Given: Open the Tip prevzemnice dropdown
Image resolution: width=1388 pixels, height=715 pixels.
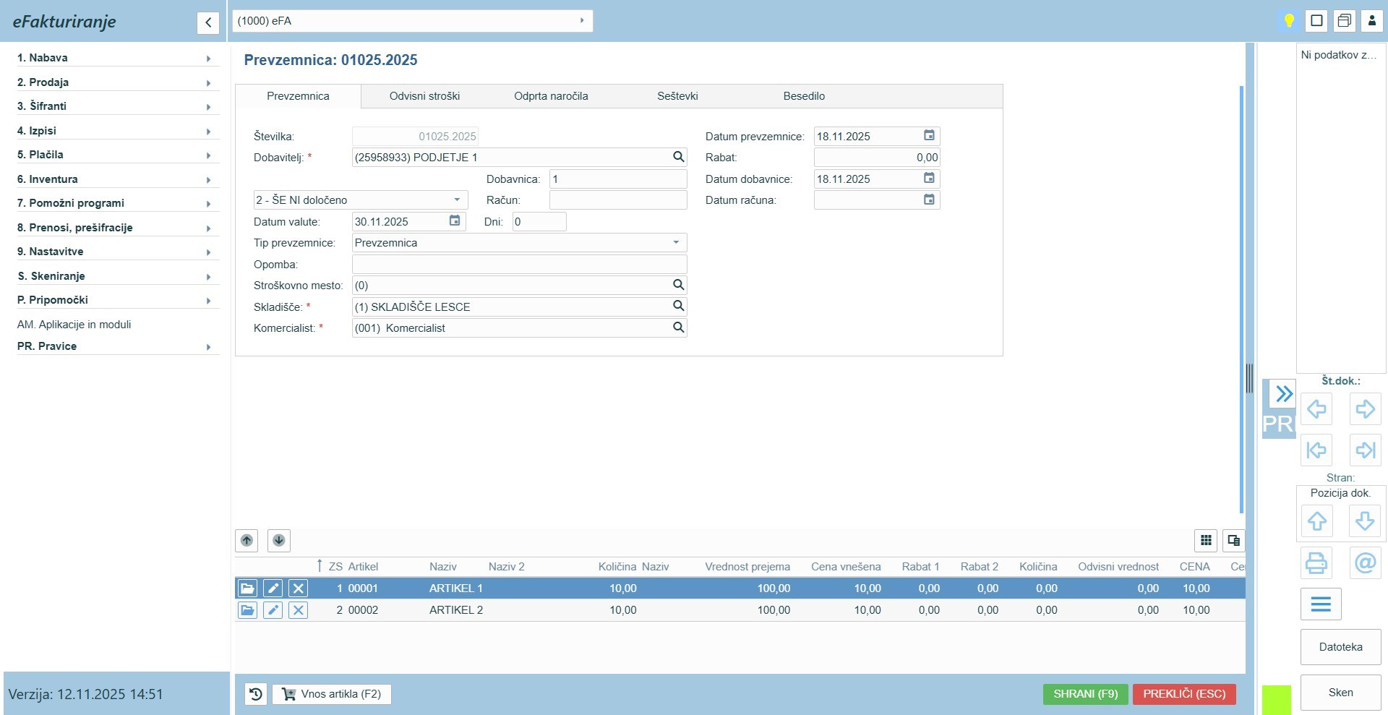Looking at the screenshot, I should pyautogui.click(x=676, y=243).
